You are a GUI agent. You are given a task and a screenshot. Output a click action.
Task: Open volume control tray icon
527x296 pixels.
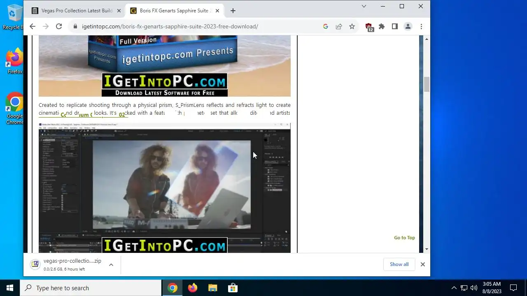pyautogui.click(x=474, y=288)
